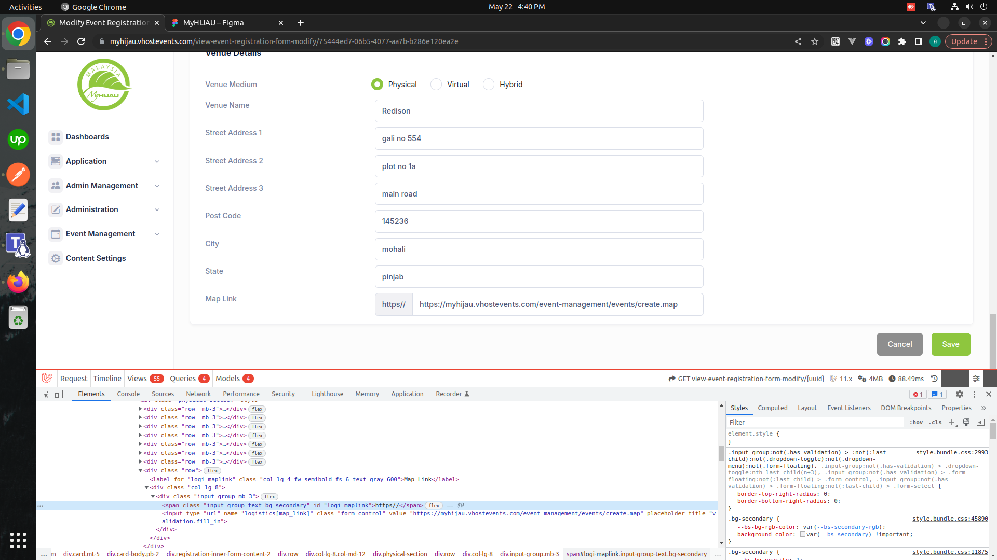Collapse the div class row node in Elements

pyautogui.click(x=140, y=470)
